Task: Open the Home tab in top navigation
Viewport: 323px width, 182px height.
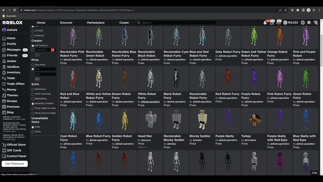Action: click(x=41, y=23)
